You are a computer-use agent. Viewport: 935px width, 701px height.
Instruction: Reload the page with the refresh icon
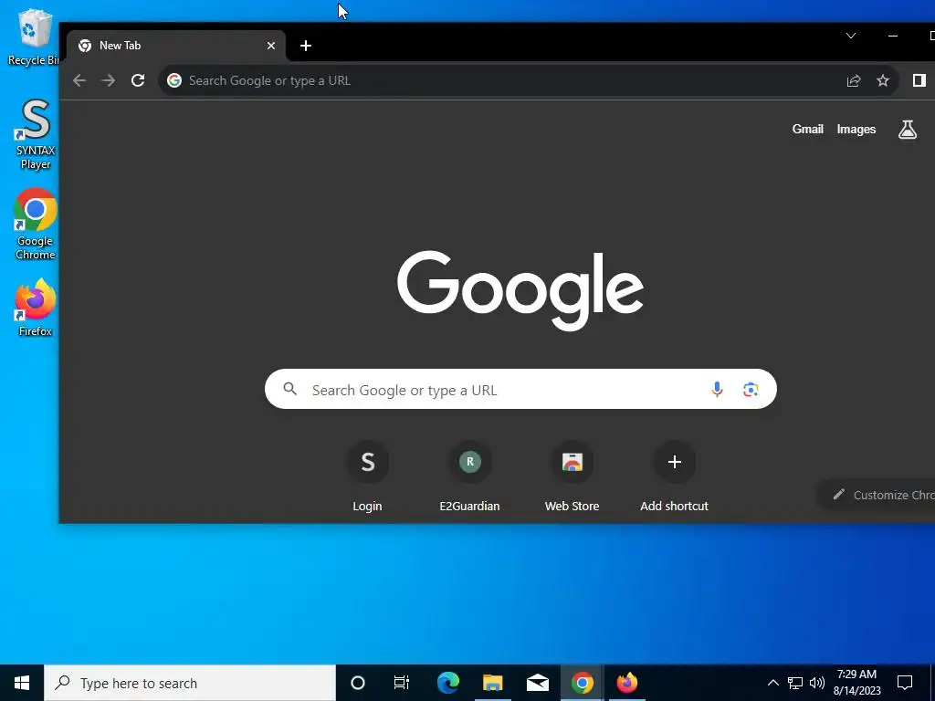(x=138, y=80)
